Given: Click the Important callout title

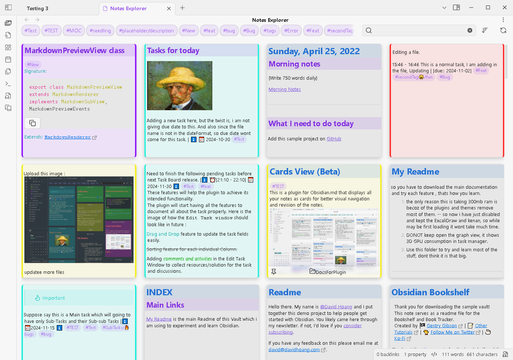Looking at the screenshot, I should pos(53,298).
